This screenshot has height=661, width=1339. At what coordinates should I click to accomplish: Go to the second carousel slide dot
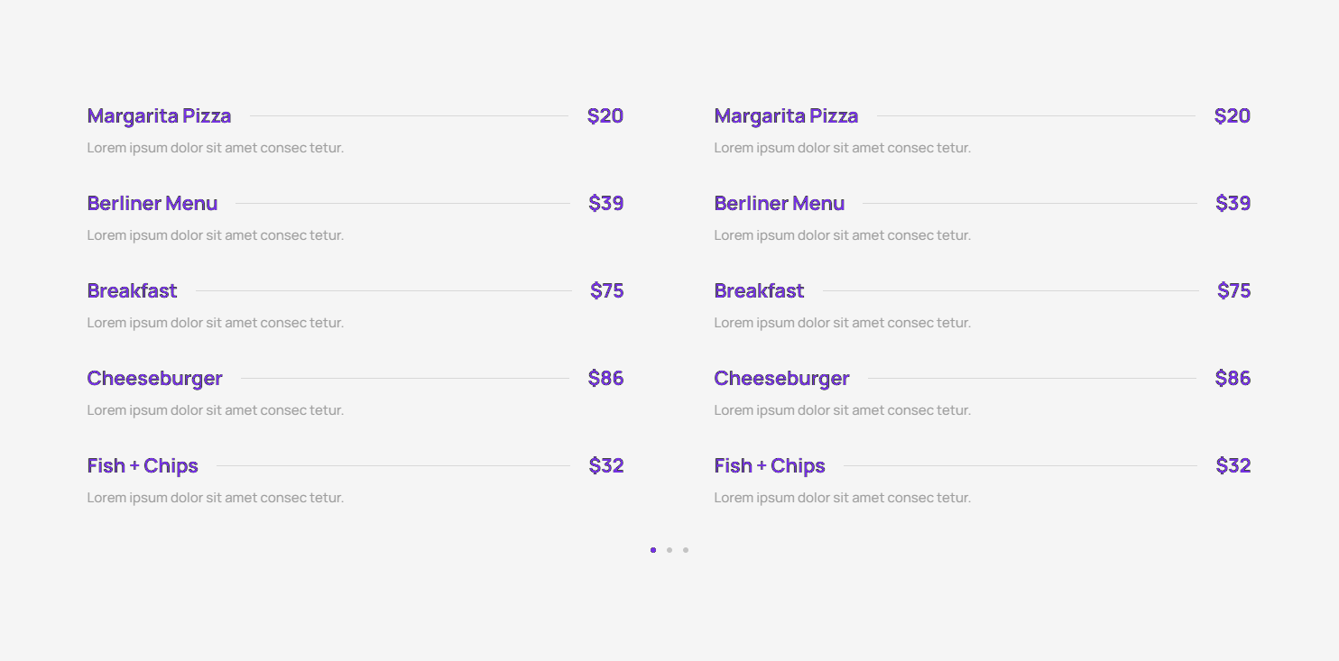click(x=669, y=550)
